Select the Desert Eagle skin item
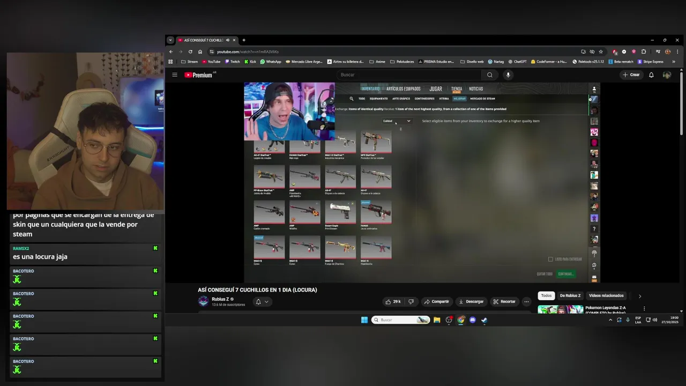 pos(340,216)
